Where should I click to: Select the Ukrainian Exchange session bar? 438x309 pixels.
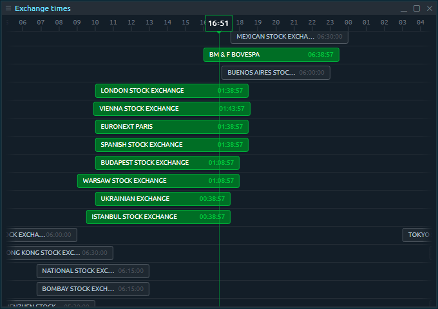click(x=163, y=199)
